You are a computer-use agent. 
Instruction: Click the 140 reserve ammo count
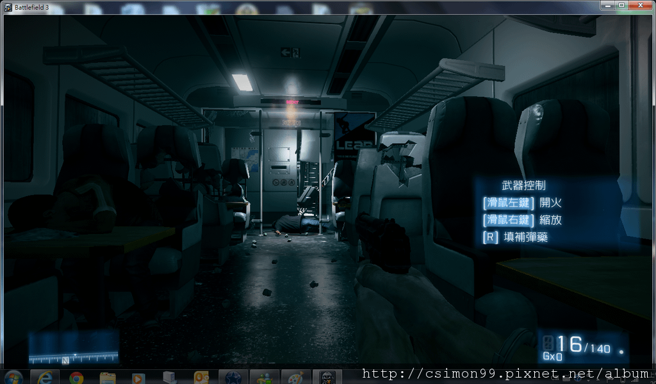pyautogui.click(x=601, y=348)
